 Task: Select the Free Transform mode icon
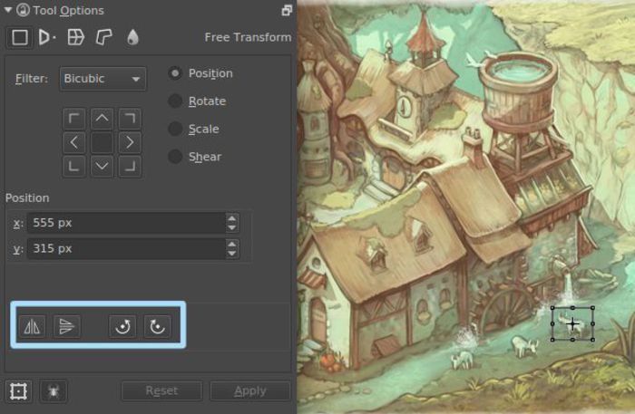[x=19, y=38]
